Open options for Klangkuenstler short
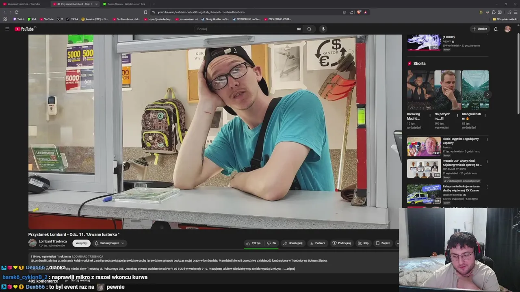Viewport: 520px width, 292px height. [x=485, y=116]
